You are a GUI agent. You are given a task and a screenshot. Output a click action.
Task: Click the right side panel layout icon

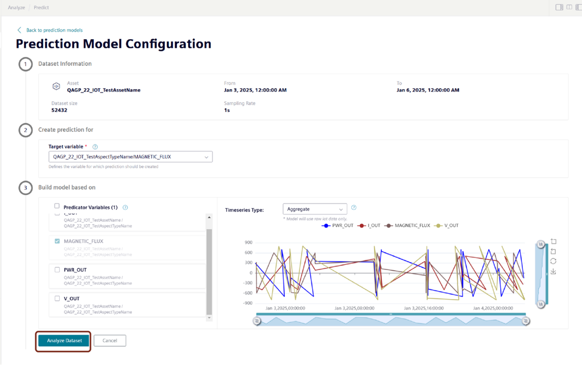click(559, 7)
